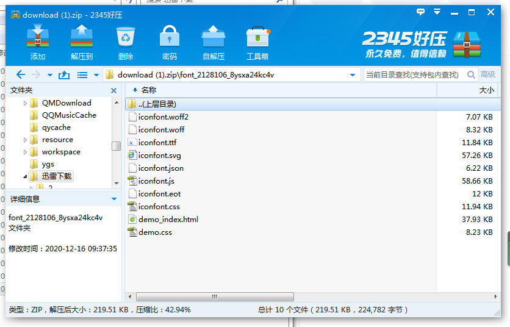Select the QQMusicCache folder
Image resolution: width=510 pixels, height=327 pixels.
[x=63, y=115]
